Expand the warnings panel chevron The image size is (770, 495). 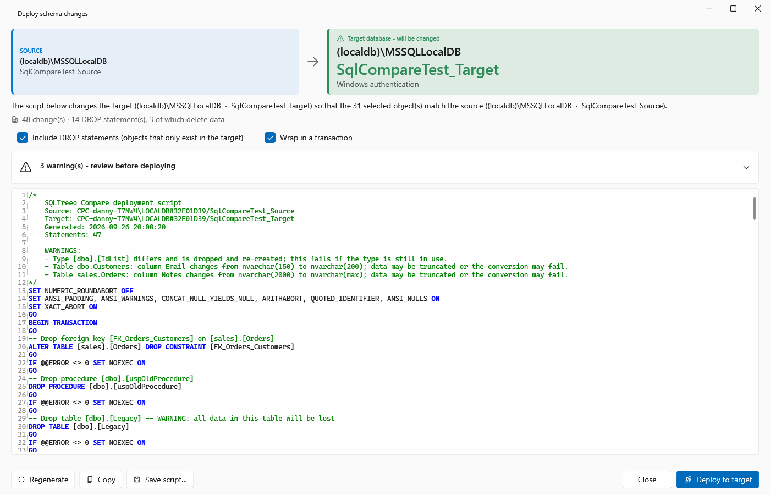746,167
